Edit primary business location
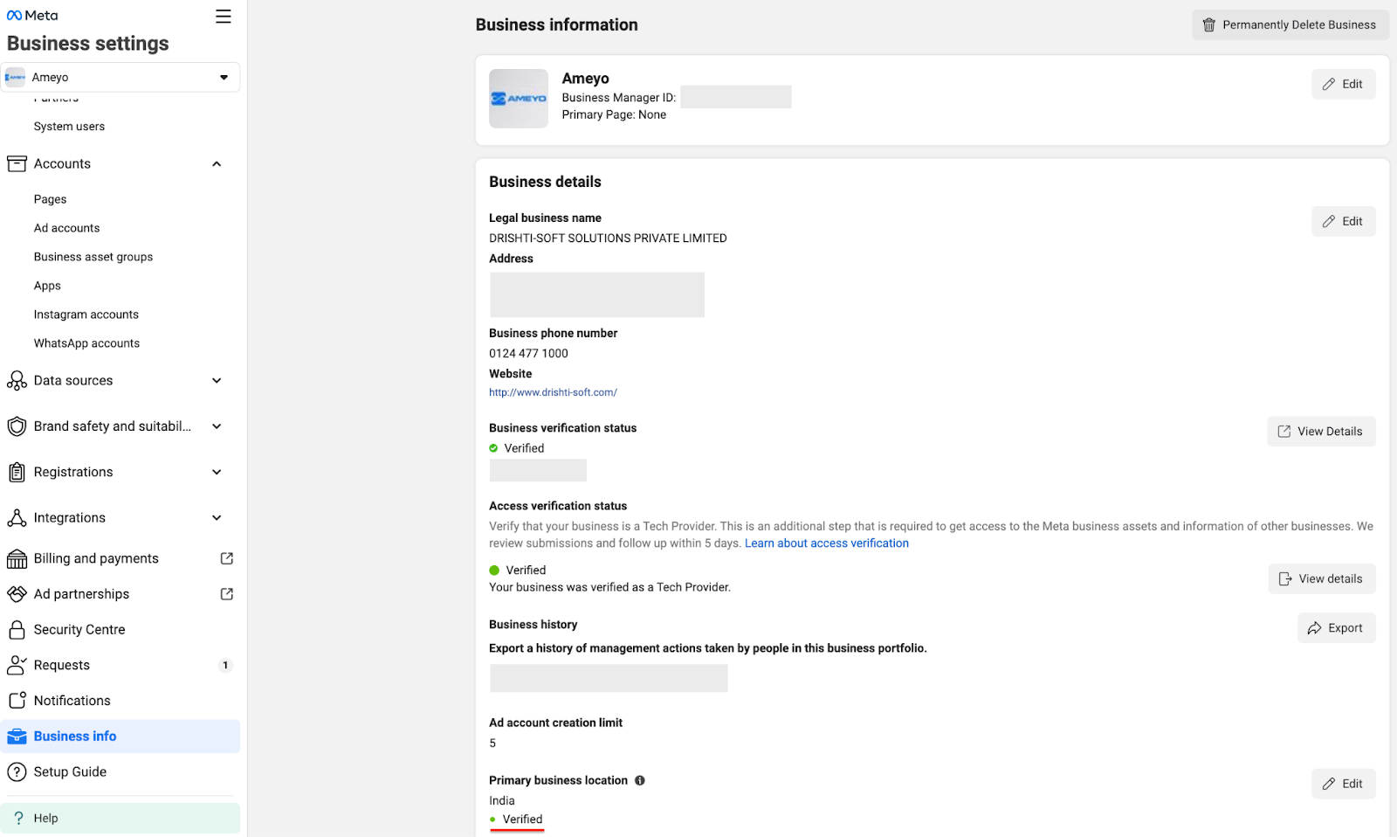The width and height of the screenshot is (1397, 837). click(x=1343, y=784)
